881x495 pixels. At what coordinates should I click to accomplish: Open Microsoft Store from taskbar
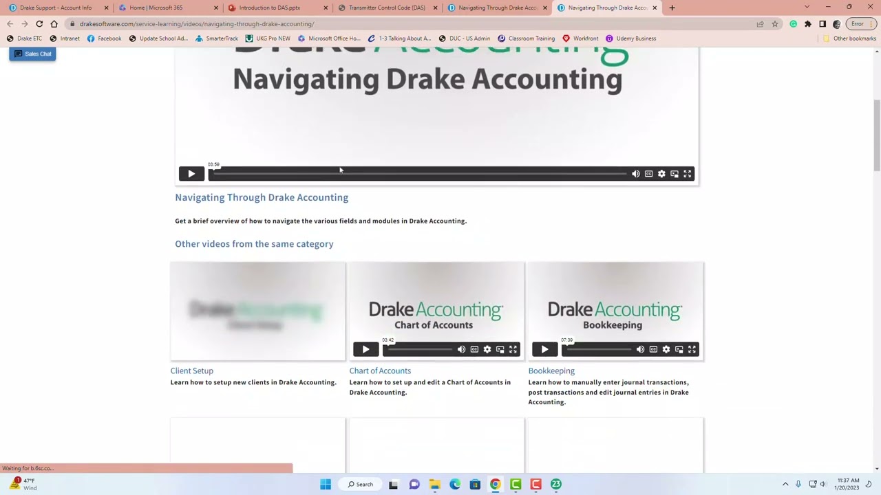(475, 485)
